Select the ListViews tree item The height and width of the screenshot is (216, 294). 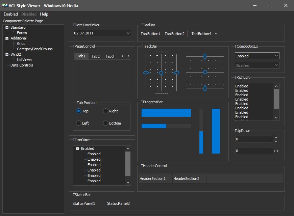point(24,60)
